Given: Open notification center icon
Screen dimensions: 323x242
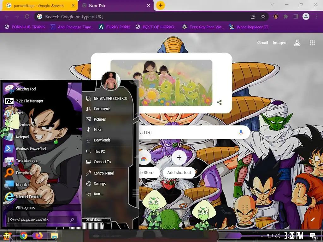Looking at the screenshot, I should click(x=313, y=236).
